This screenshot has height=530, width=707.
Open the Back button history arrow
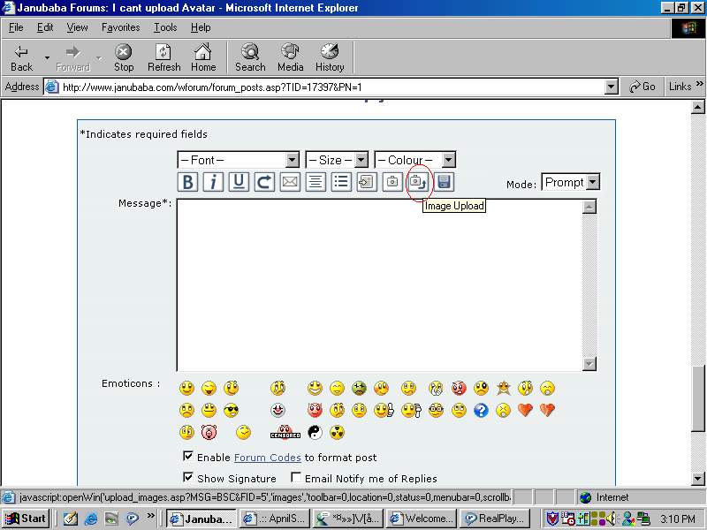47,58
